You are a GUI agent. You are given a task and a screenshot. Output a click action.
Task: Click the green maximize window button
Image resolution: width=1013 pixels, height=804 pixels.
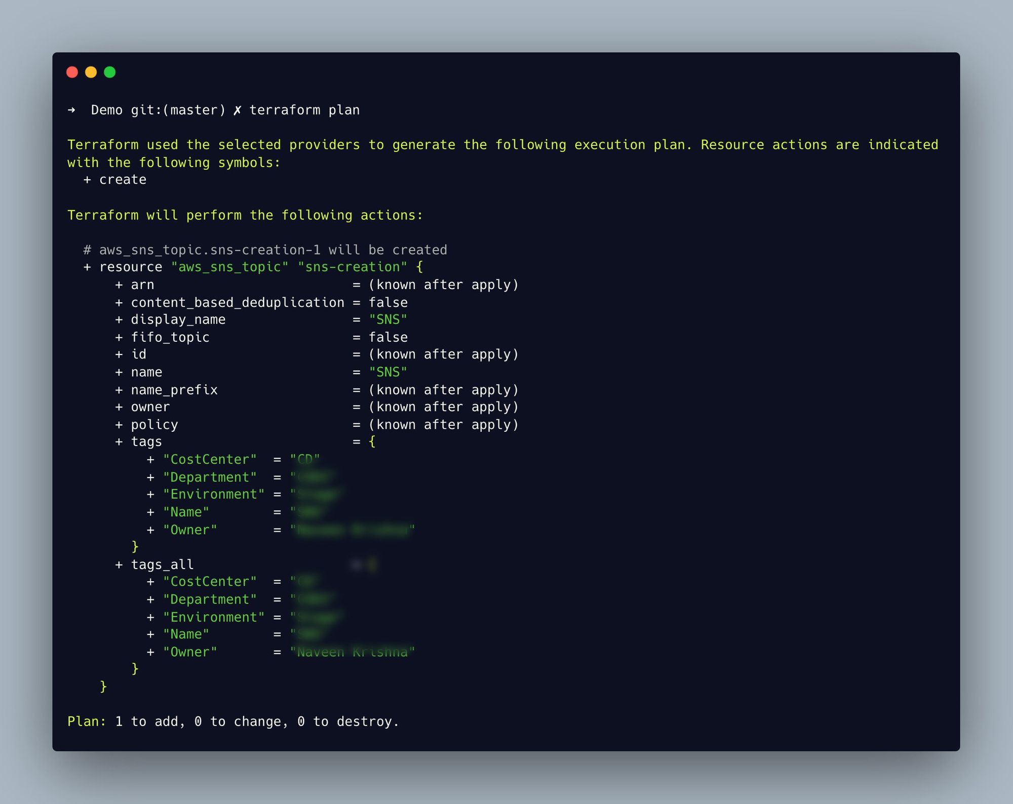[x=109, y=72]
